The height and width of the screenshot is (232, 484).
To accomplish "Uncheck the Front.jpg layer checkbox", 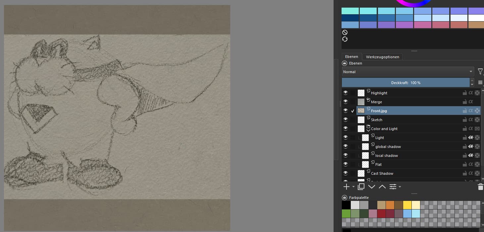I will [353, 111].
